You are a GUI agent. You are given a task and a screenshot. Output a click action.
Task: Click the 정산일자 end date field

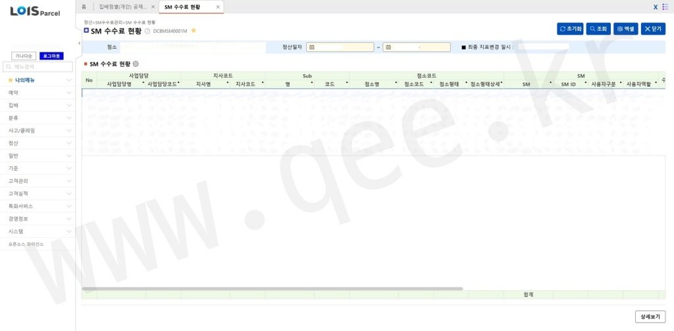(417, 47)
